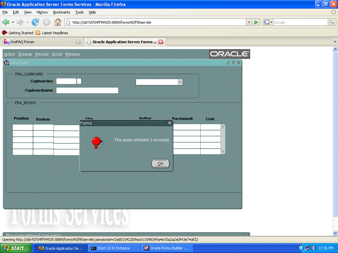The width and height of the screenshot is (338, 253).
Task: Click OK in the Forms dialog
Action: pos(160,164)
